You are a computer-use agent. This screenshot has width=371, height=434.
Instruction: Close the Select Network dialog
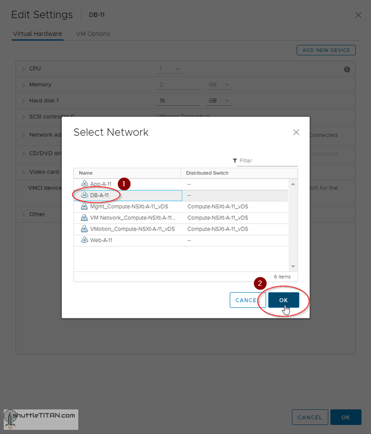[x=296, y=132]
